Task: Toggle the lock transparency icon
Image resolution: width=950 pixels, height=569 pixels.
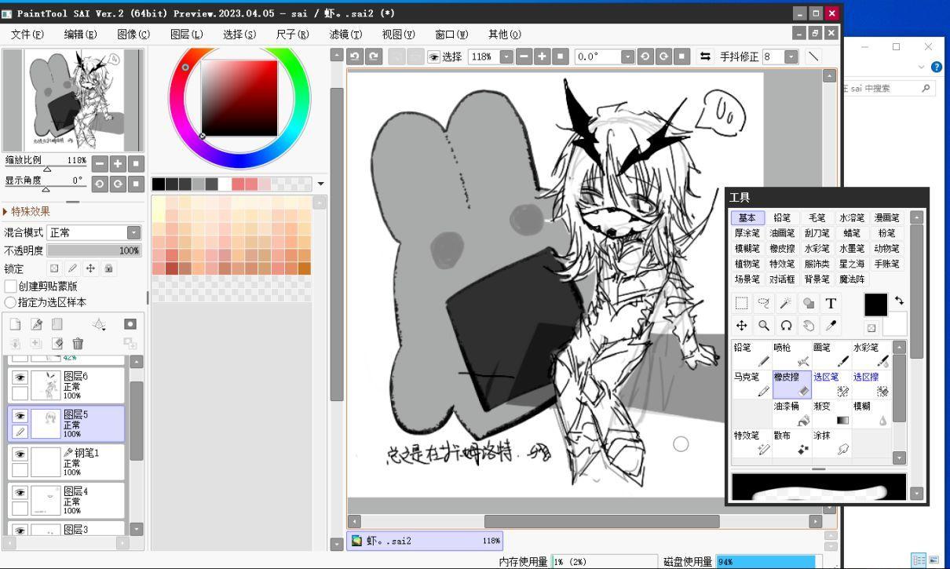Action: coord(54,268)
